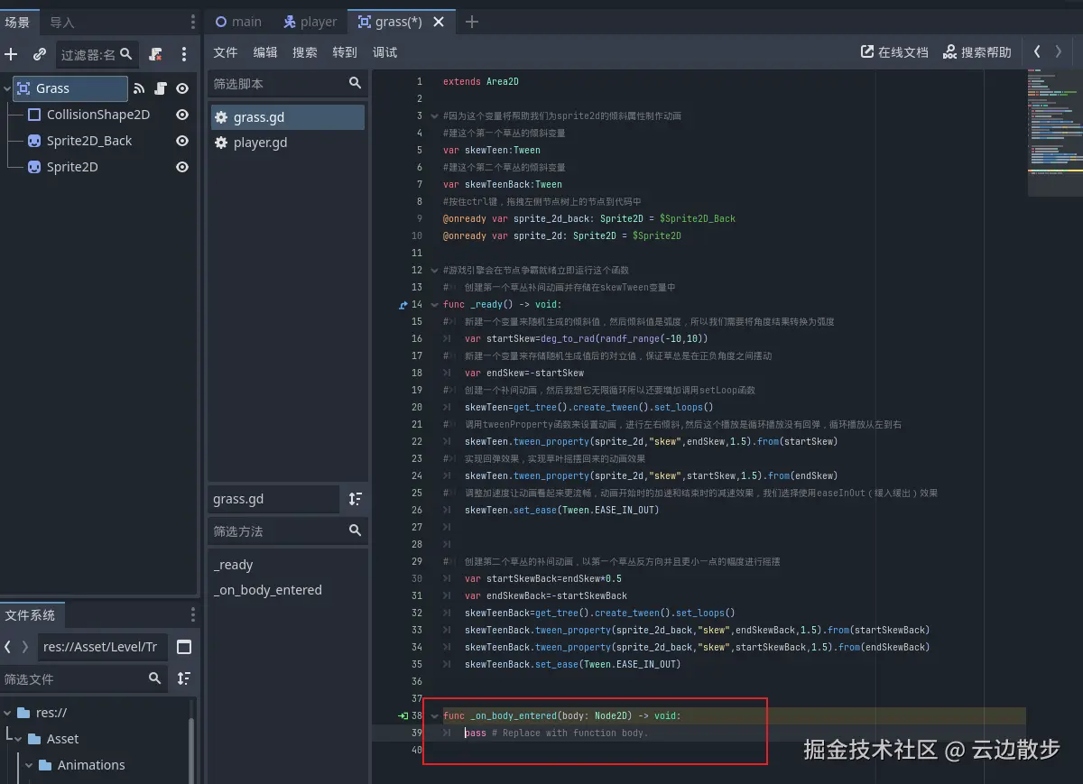Click the signal connection icon on line 38
This screenshot has height=784, width=1083.
(403, 715)
